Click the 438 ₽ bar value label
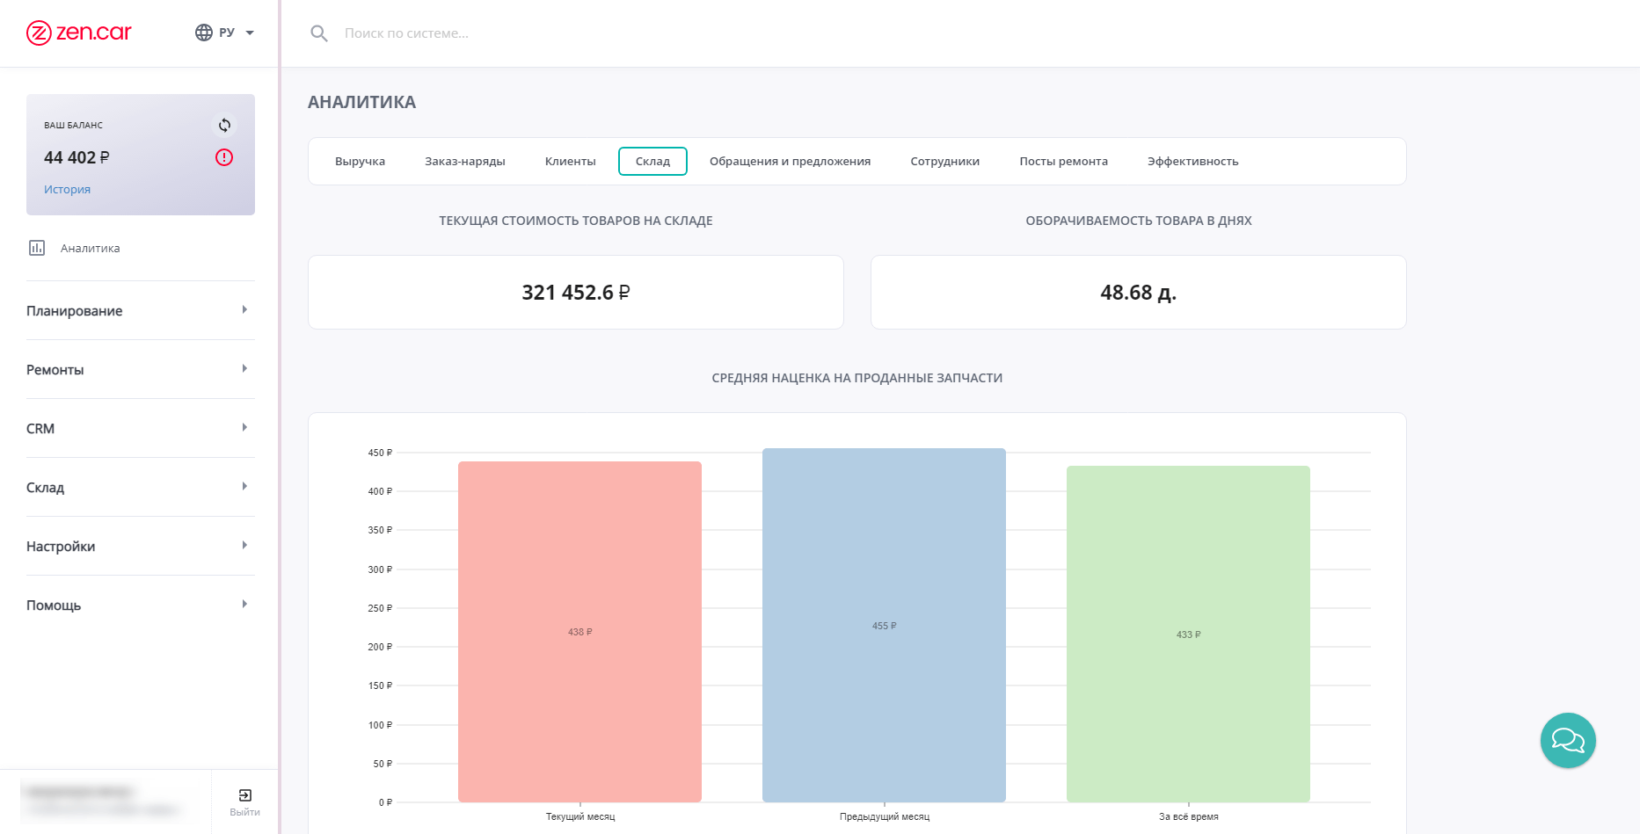 pos(579,632)
